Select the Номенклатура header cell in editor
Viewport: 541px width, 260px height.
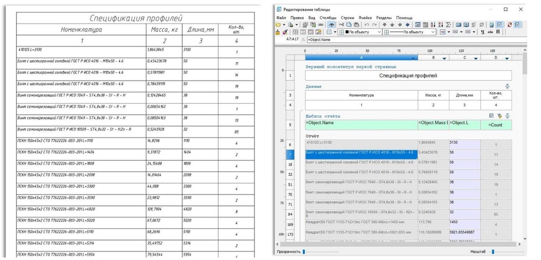361,95
